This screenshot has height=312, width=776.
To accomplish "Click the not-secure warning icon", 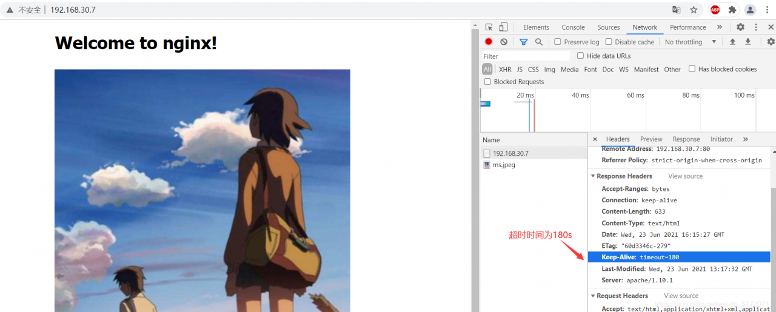I will pos(10,10).
